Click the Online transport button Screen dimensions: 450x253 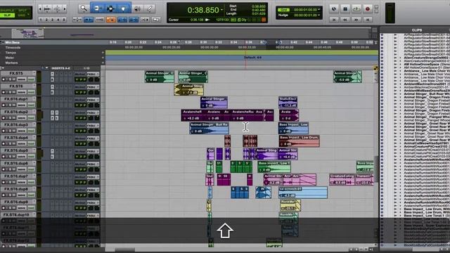[334, 9]
